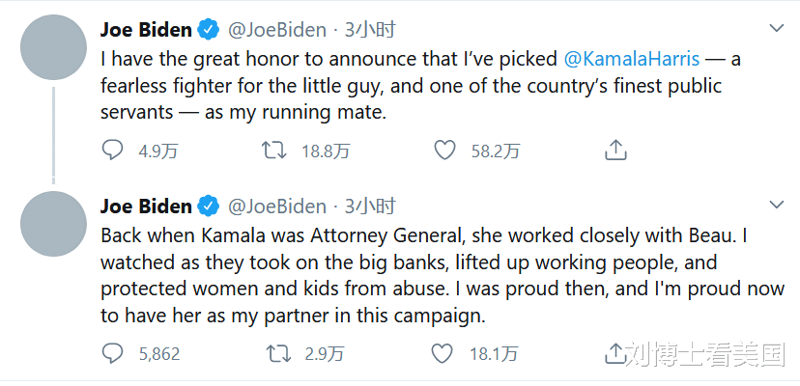Reply to the Attorney General tweet
The width and height of the screenshot is (800, 386).
coord(113,353)
